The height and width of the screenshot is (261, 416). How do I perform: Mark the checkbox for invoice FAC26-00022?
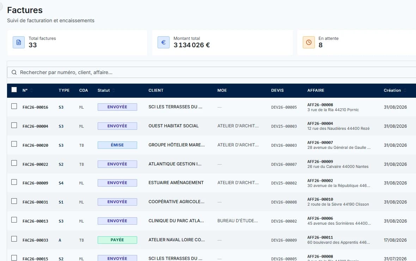point(14,163)
